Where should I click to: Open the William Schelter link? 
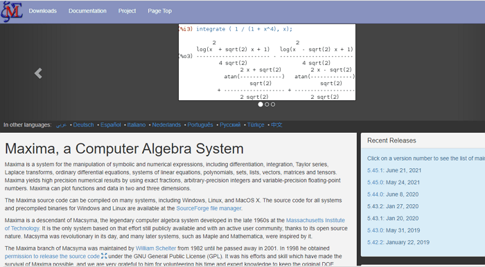(x=156, y=248)
